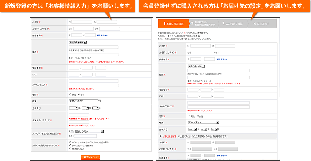Click middle FAX box in delivery form
This screenshot has width=311, height=161.
206,96
